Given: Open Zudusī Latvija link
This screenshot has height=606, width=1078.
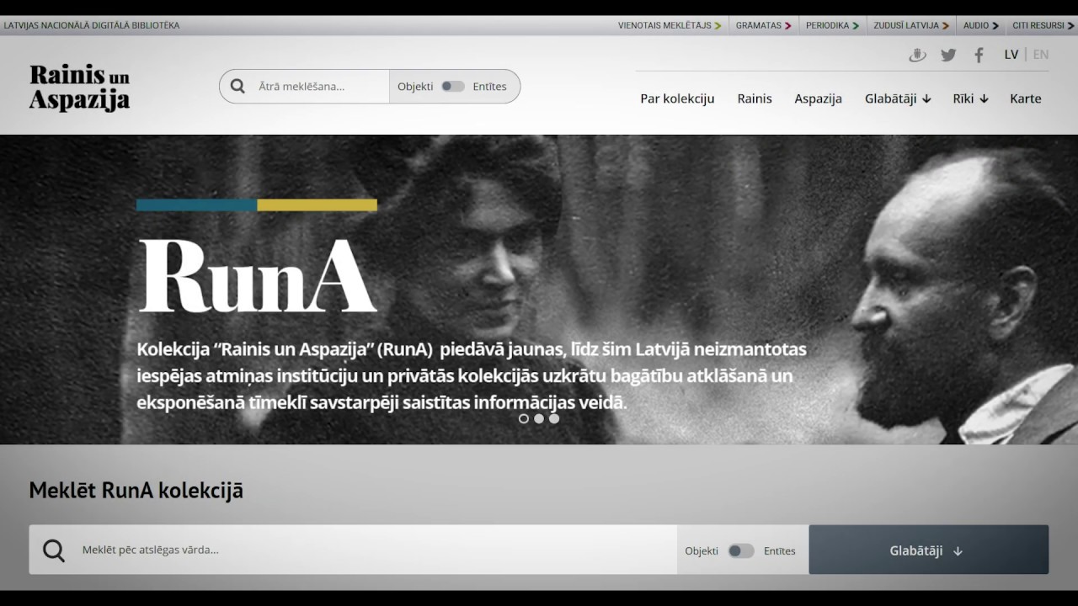Looking at the screenshot, I should tap(911, 25).
